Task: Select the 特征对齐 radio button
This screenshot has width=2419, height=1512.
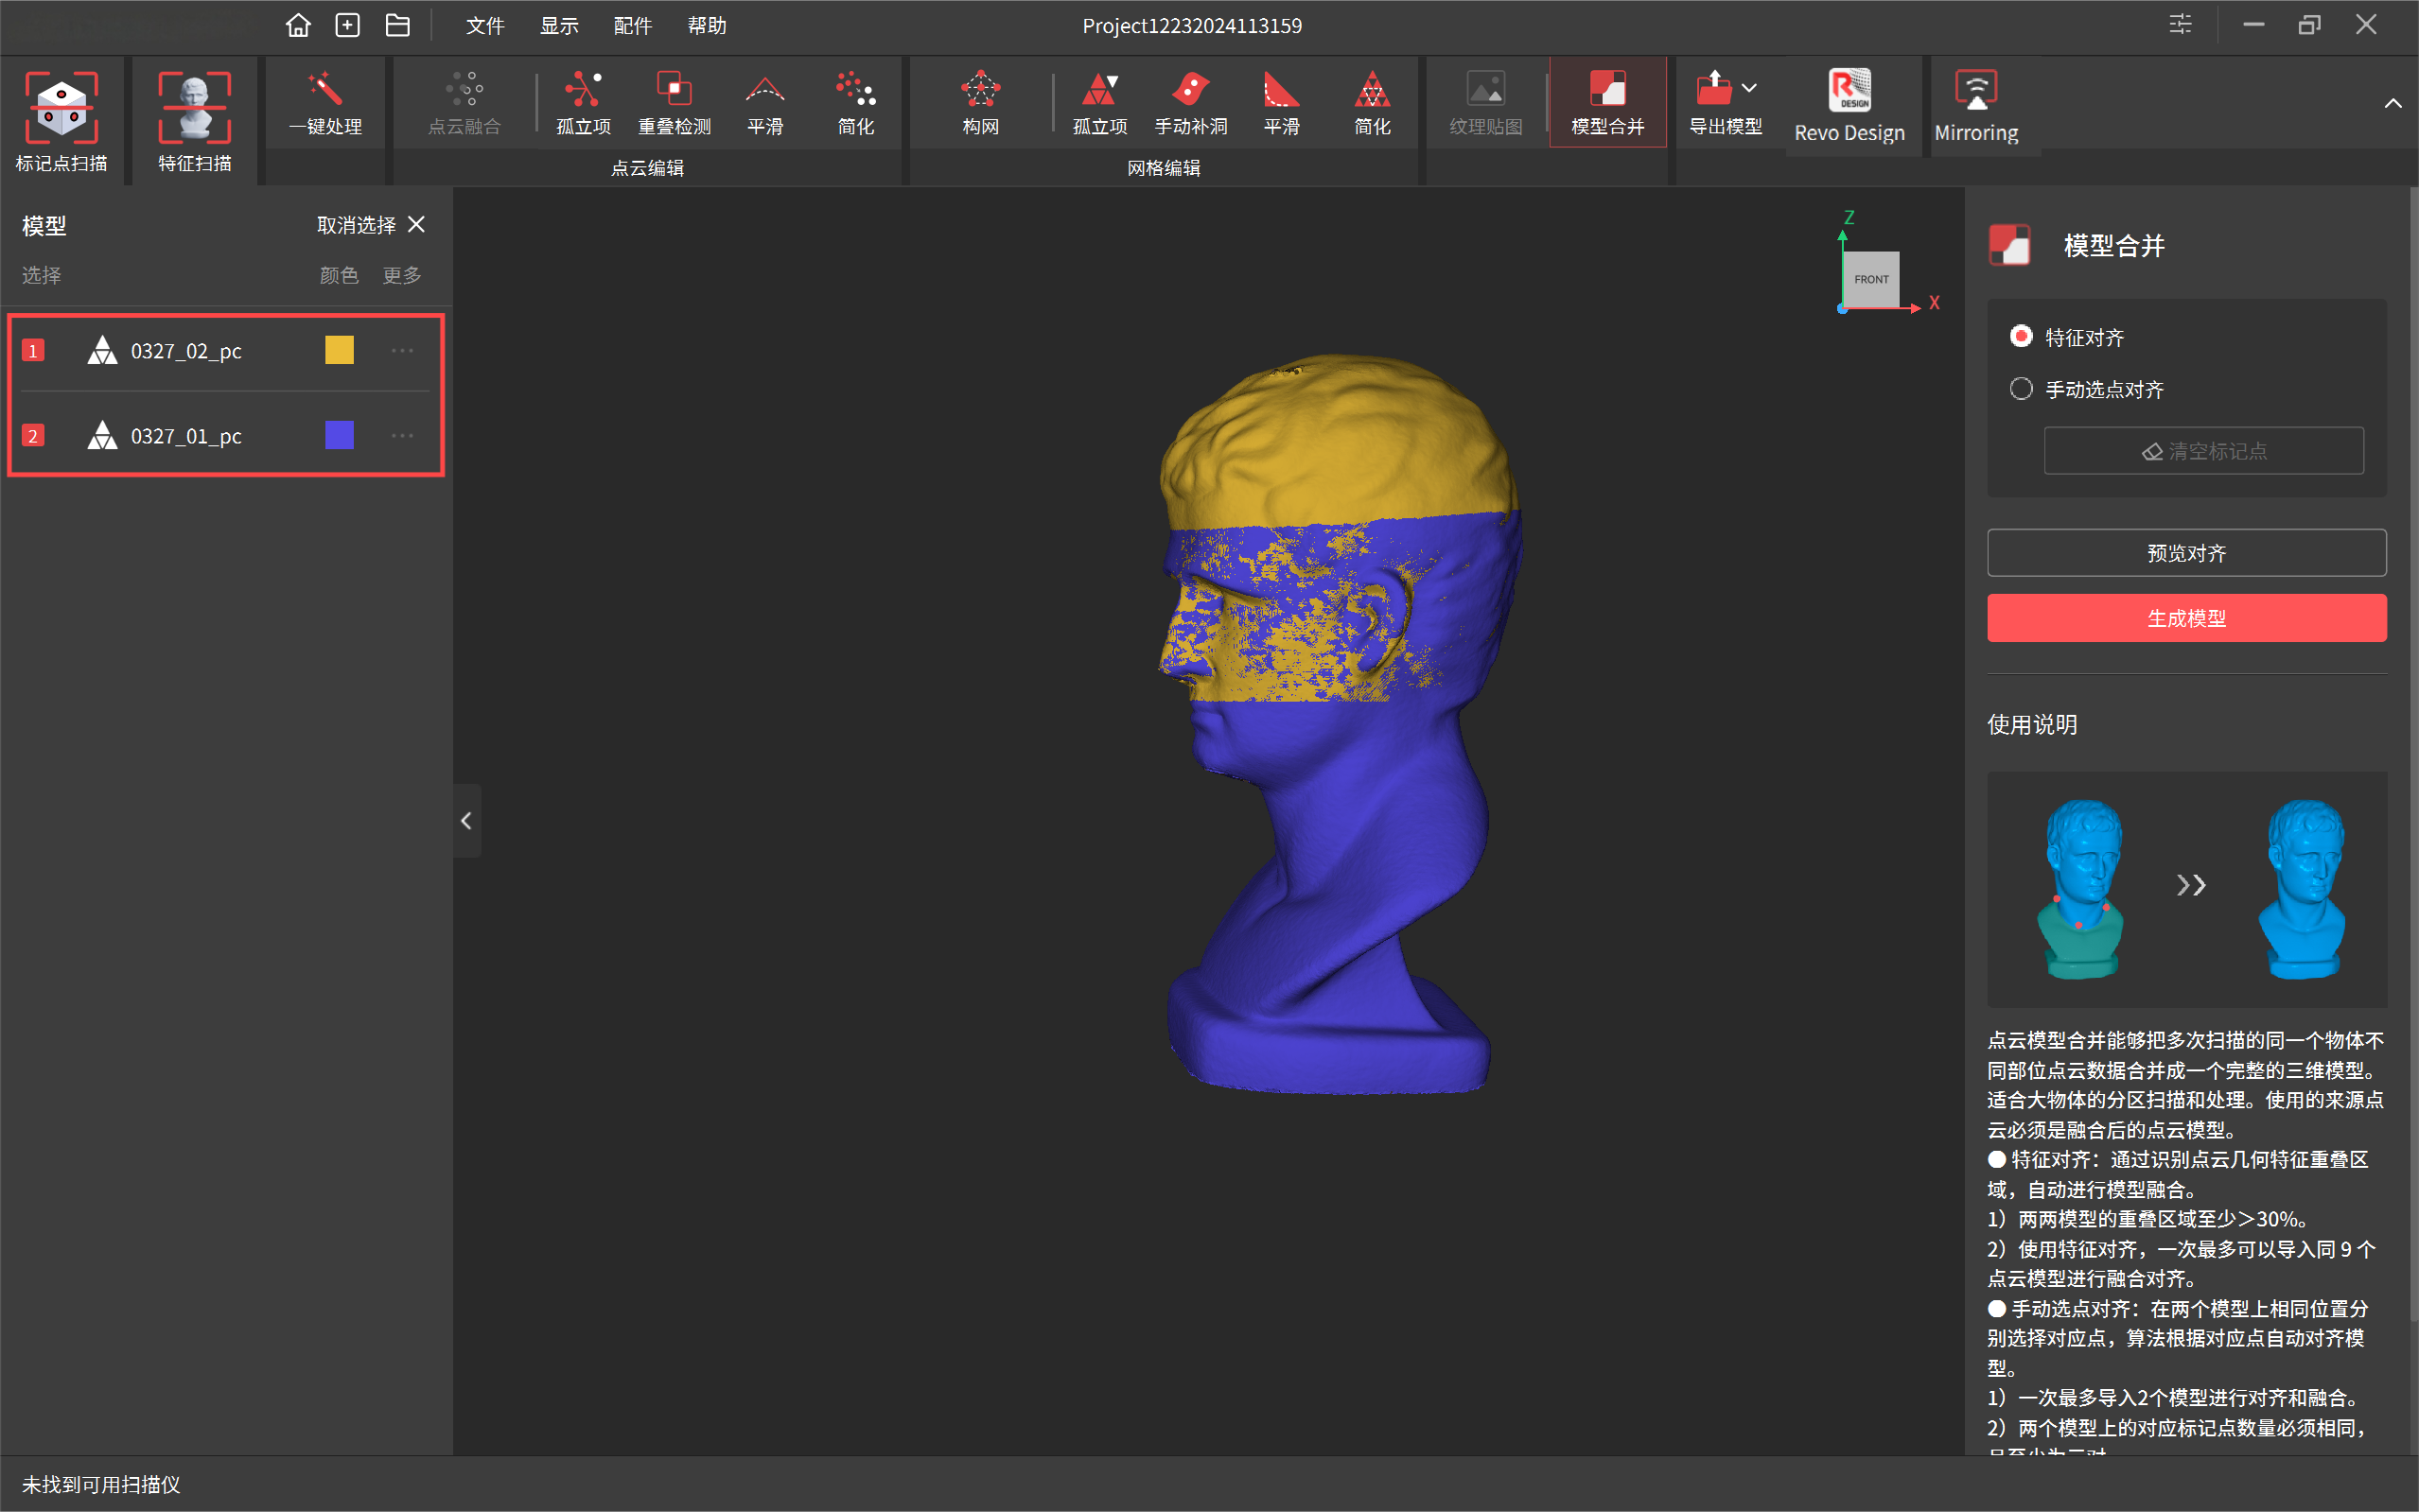Action: pyautogui.click(x=2021, y=336)
